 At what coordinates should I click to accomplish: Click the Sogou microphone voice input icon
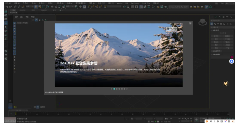[218, 121]
